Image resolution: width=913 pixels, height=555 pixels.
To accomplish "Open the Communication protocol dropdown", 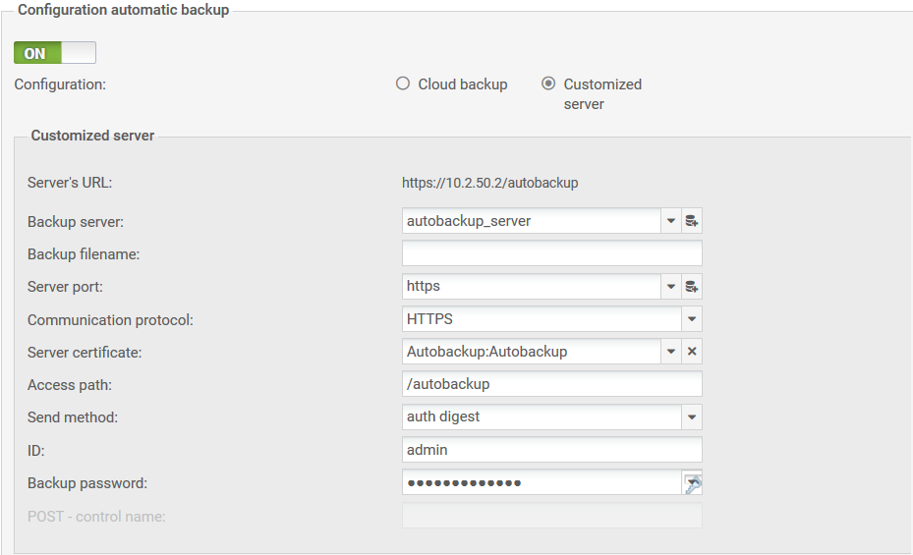I will click(692, 319).
